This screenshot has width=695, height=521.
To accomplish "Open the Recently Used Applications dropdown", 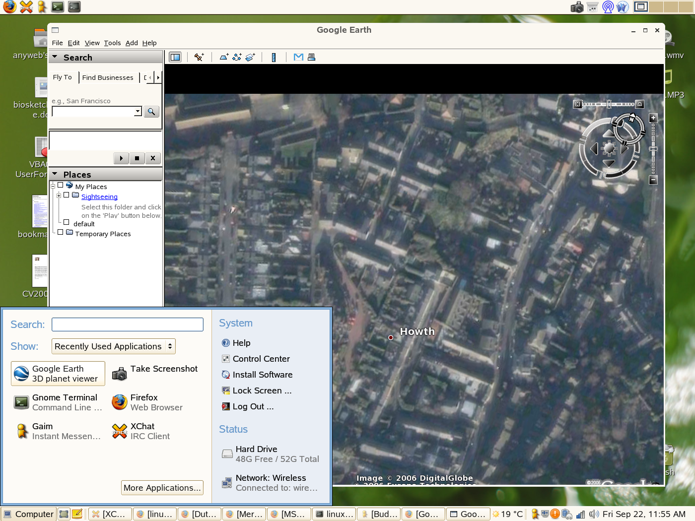I will coord(114,346).
